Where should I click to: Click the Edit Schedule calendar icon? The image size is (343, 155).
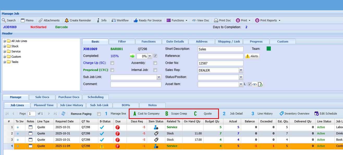point(316,114)
